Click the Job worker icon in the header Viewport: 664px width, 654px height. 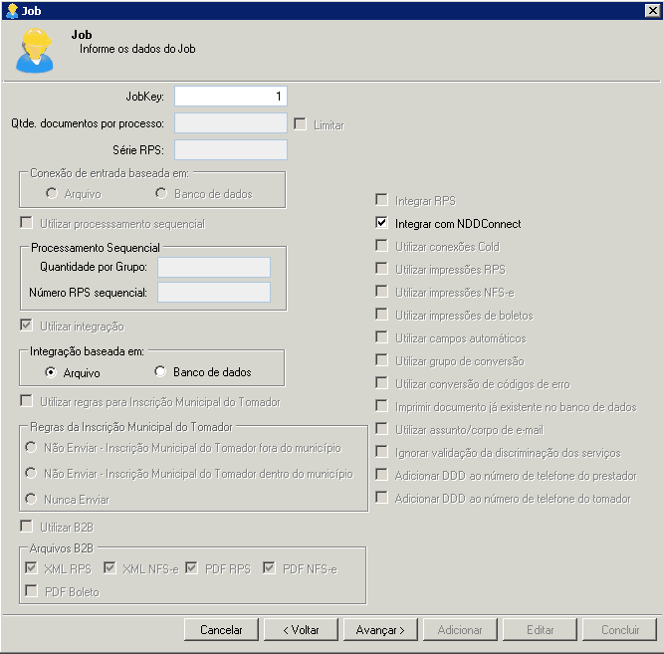[35, 50]
